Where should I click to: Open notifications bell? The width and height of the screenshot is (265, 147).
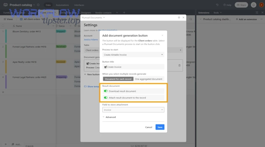click(254, 5)
